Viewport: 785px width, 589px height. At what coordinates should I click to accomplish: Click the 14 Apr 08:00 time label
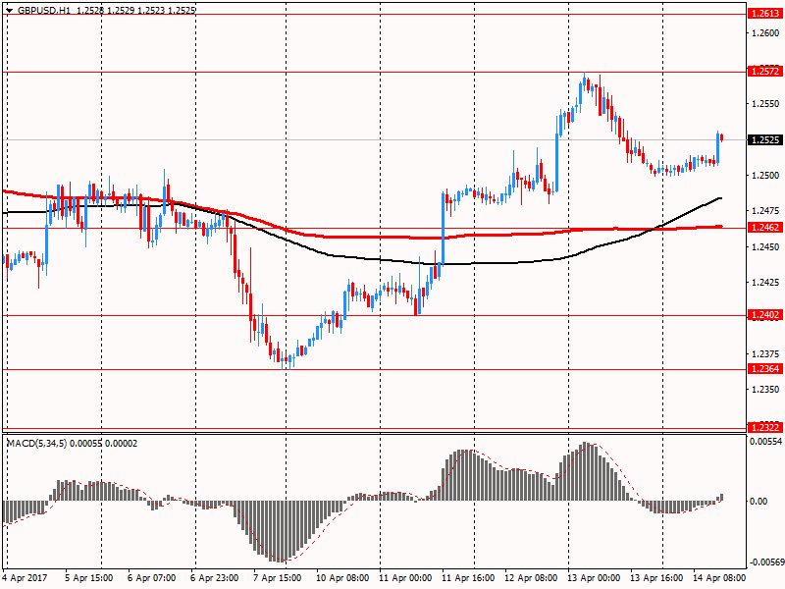[719, 578]
